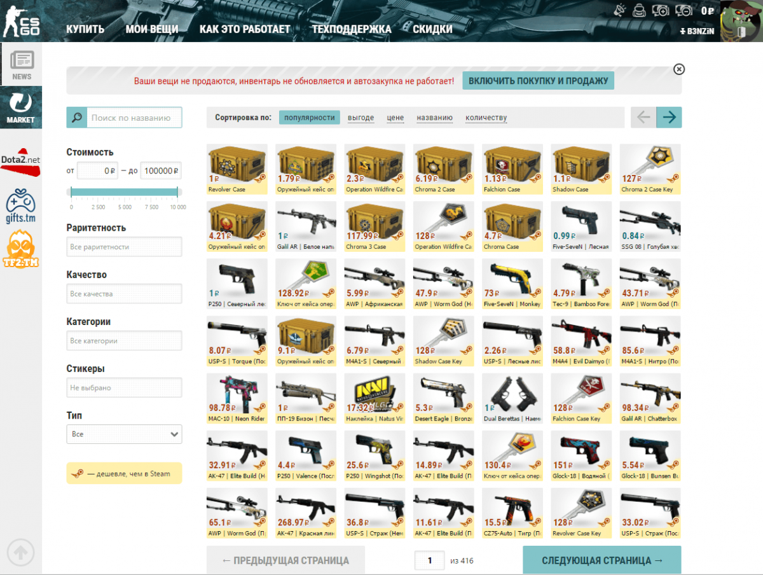This screenshot has height=575, width=763.
Task: Open the Natus Vincere sticker item
Action: (375, 398)
